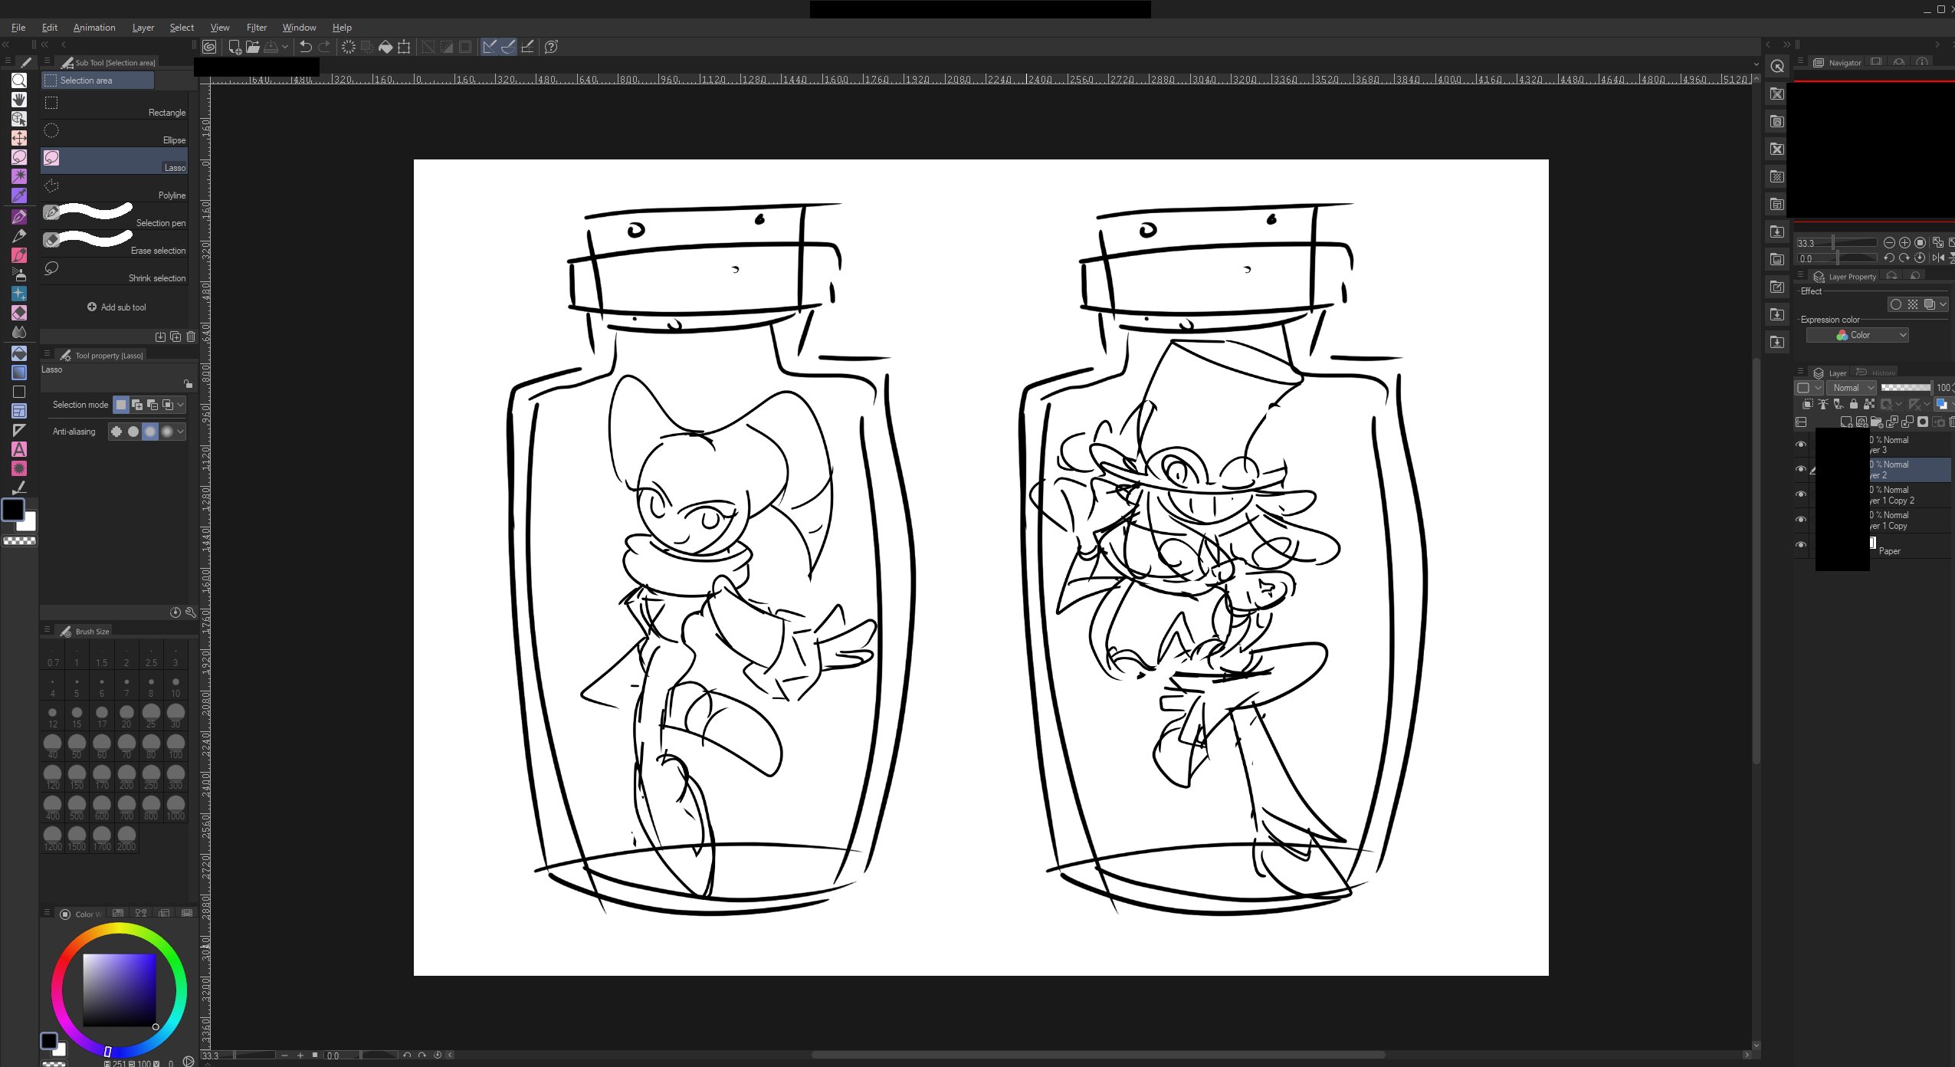
Task: Click the Undo arrow in command bar
Action: tap(305, 47)
